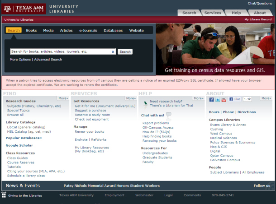Click into the search text field

[x=60, y=52]
